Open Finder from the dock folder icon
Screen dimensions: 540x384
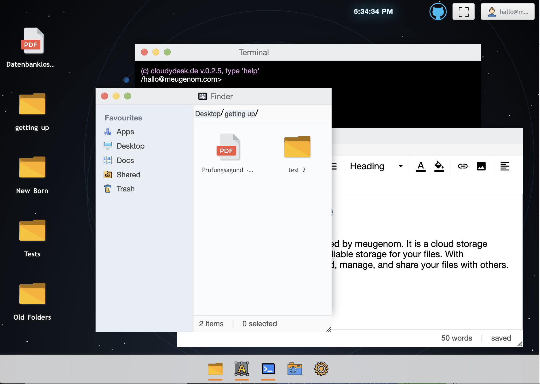pos(215,369)
